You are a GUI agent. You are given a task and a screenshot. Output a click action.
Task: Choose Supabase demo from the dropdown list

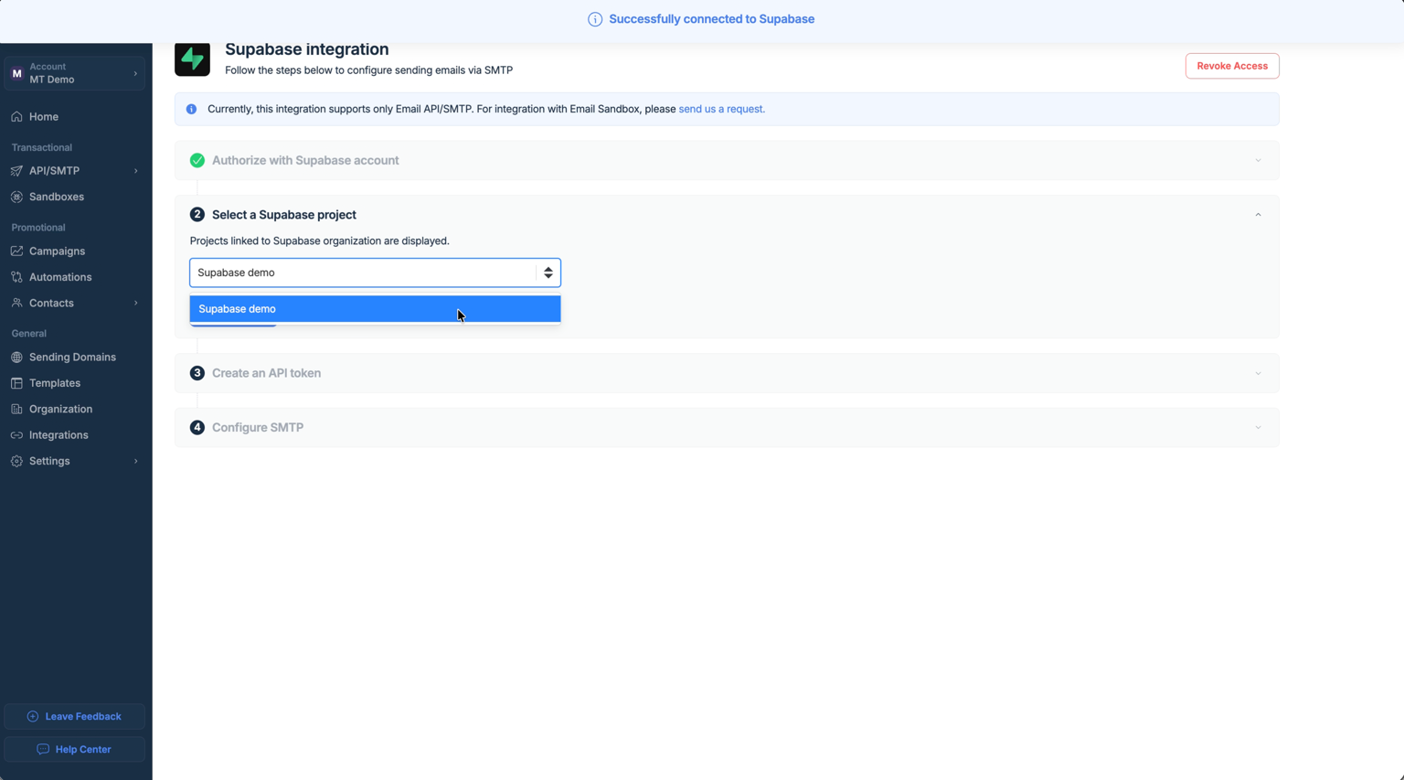tap(375, 309)
